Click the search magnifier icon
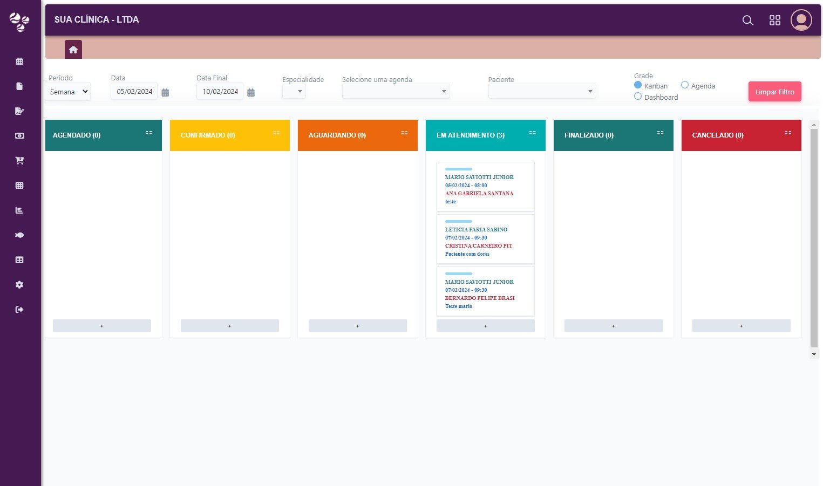823x486 pixels. [x=747, y=20]
